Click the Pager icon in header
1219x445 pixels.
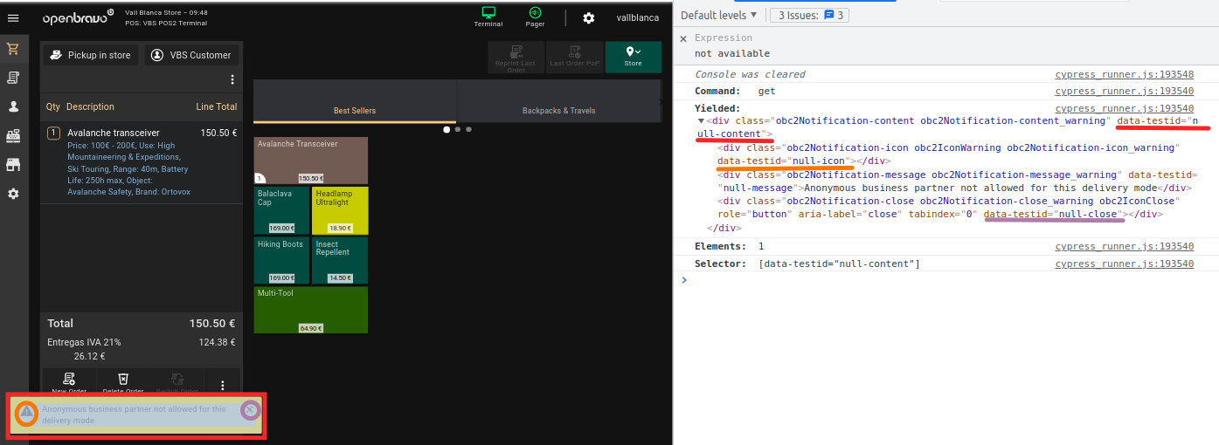535,17
